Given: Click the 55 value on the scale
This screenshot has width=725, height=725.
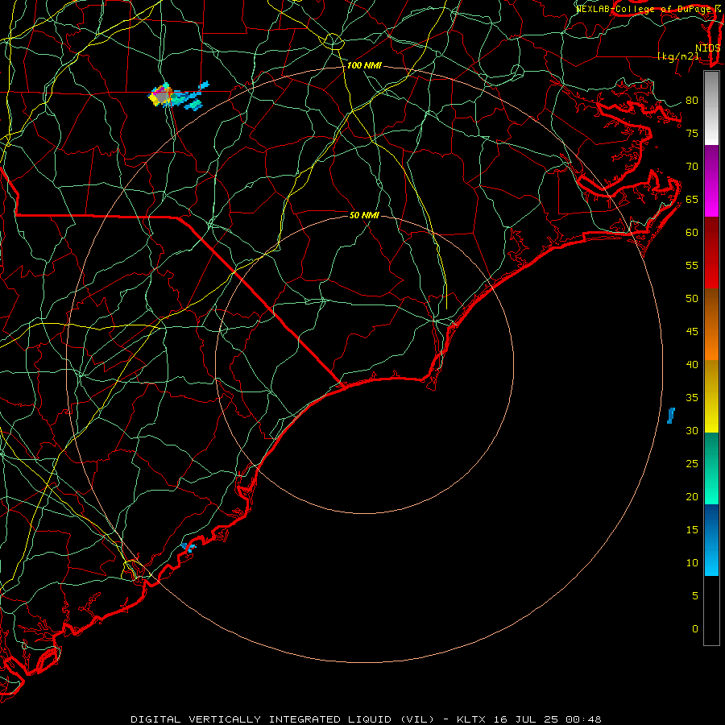Looking at the screenshot, I should 692,265.
